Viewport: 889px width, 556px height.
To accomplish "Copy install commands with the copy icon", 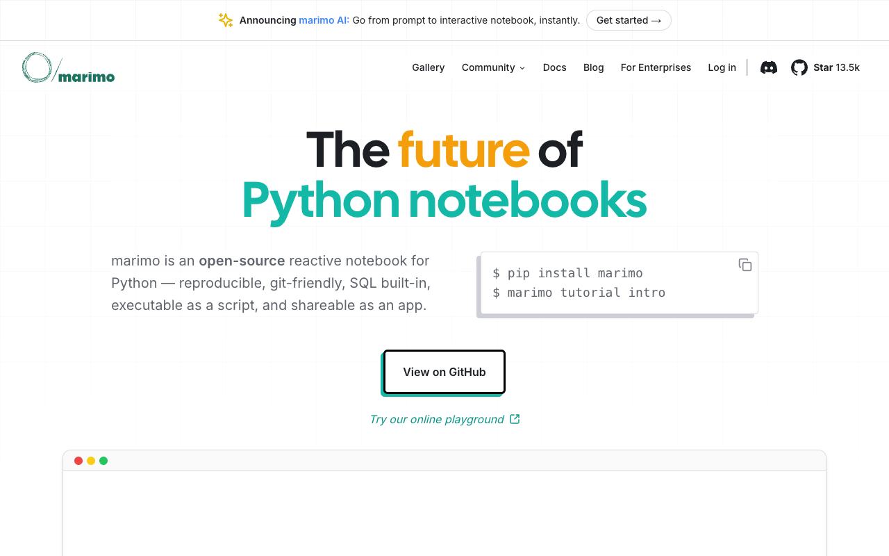I will click(745, 265).
